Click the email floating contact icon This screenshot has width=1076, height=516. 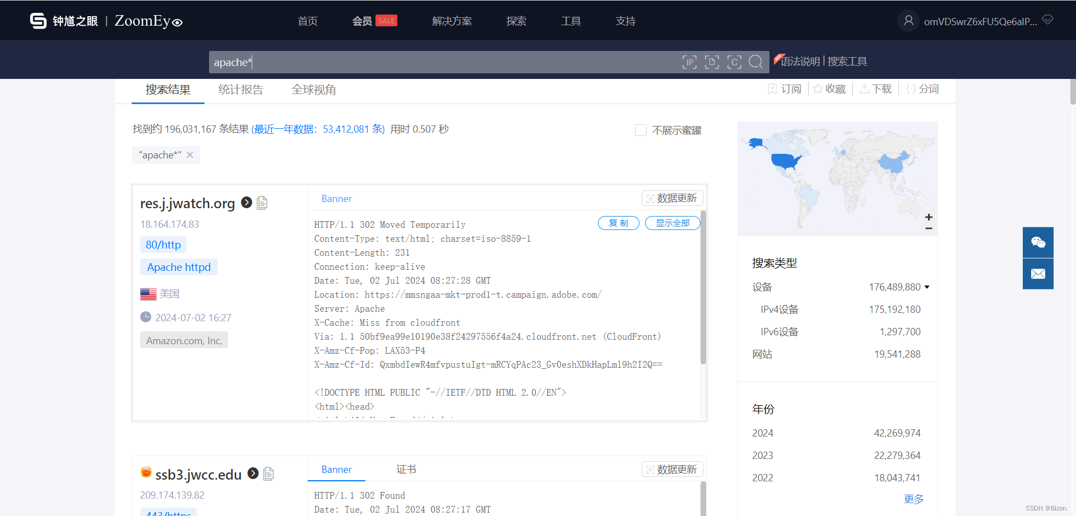coord(1038,274)
